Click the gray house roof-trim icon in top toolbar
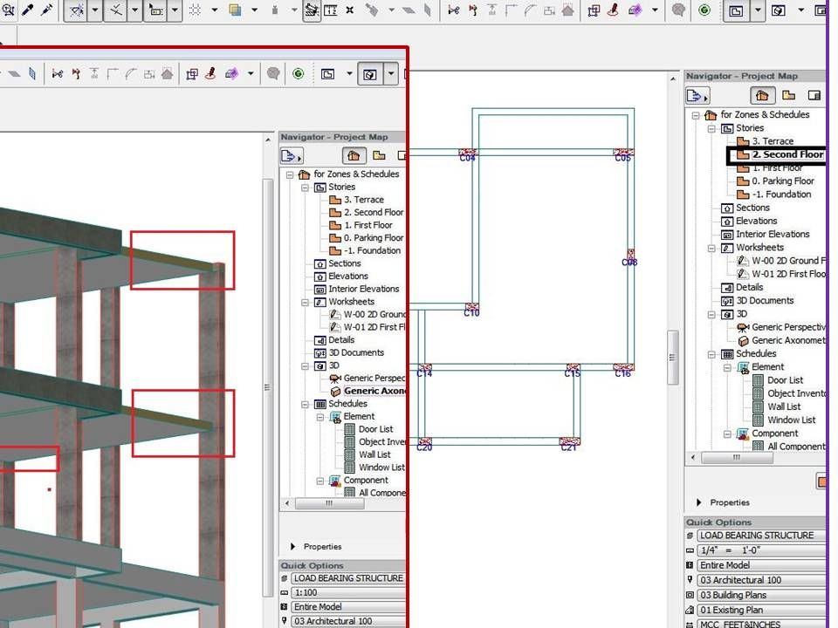The image size is (838, 628). (568, 10)
